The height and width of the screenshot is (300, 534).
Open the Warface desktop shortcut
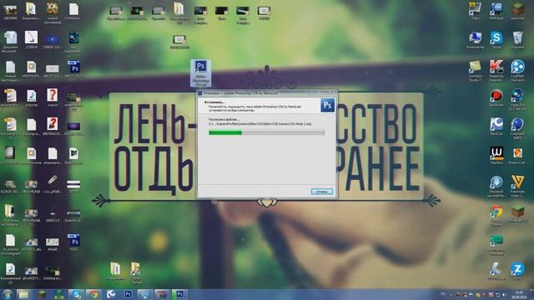496,156
